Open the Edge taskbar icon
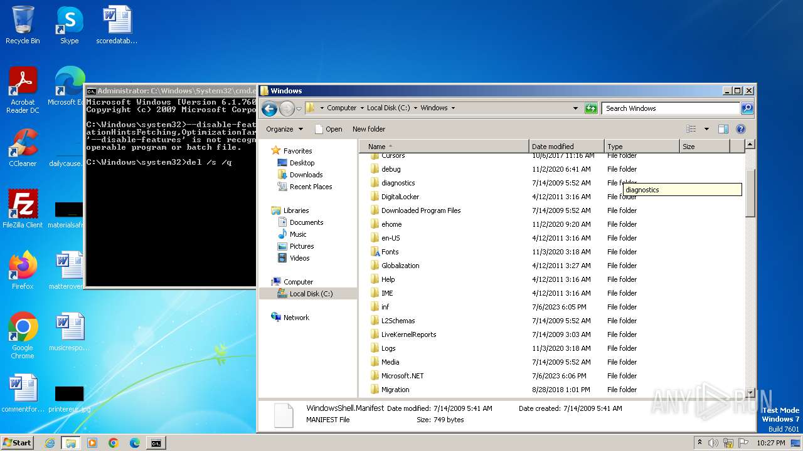The width and height of the screenshot is (803, 451). [134, 443]
